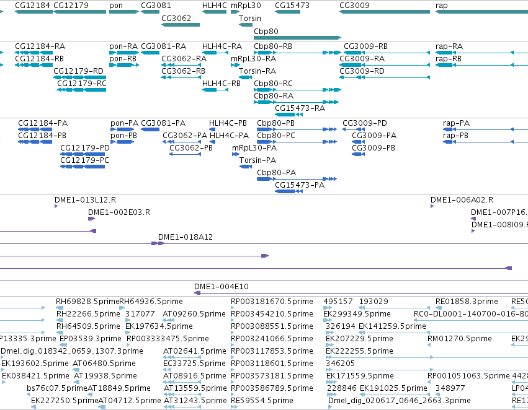Click the Cbp80 gene bar
The image size is (528, 410).
tap(297, 38)
